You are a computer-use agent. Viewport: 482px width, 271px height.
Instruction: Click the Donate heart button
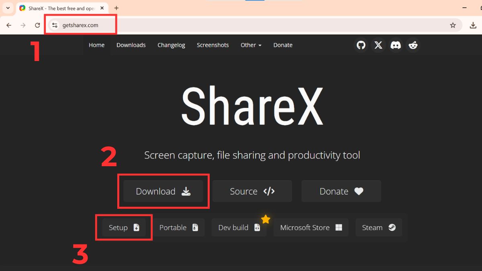point(341,191)
